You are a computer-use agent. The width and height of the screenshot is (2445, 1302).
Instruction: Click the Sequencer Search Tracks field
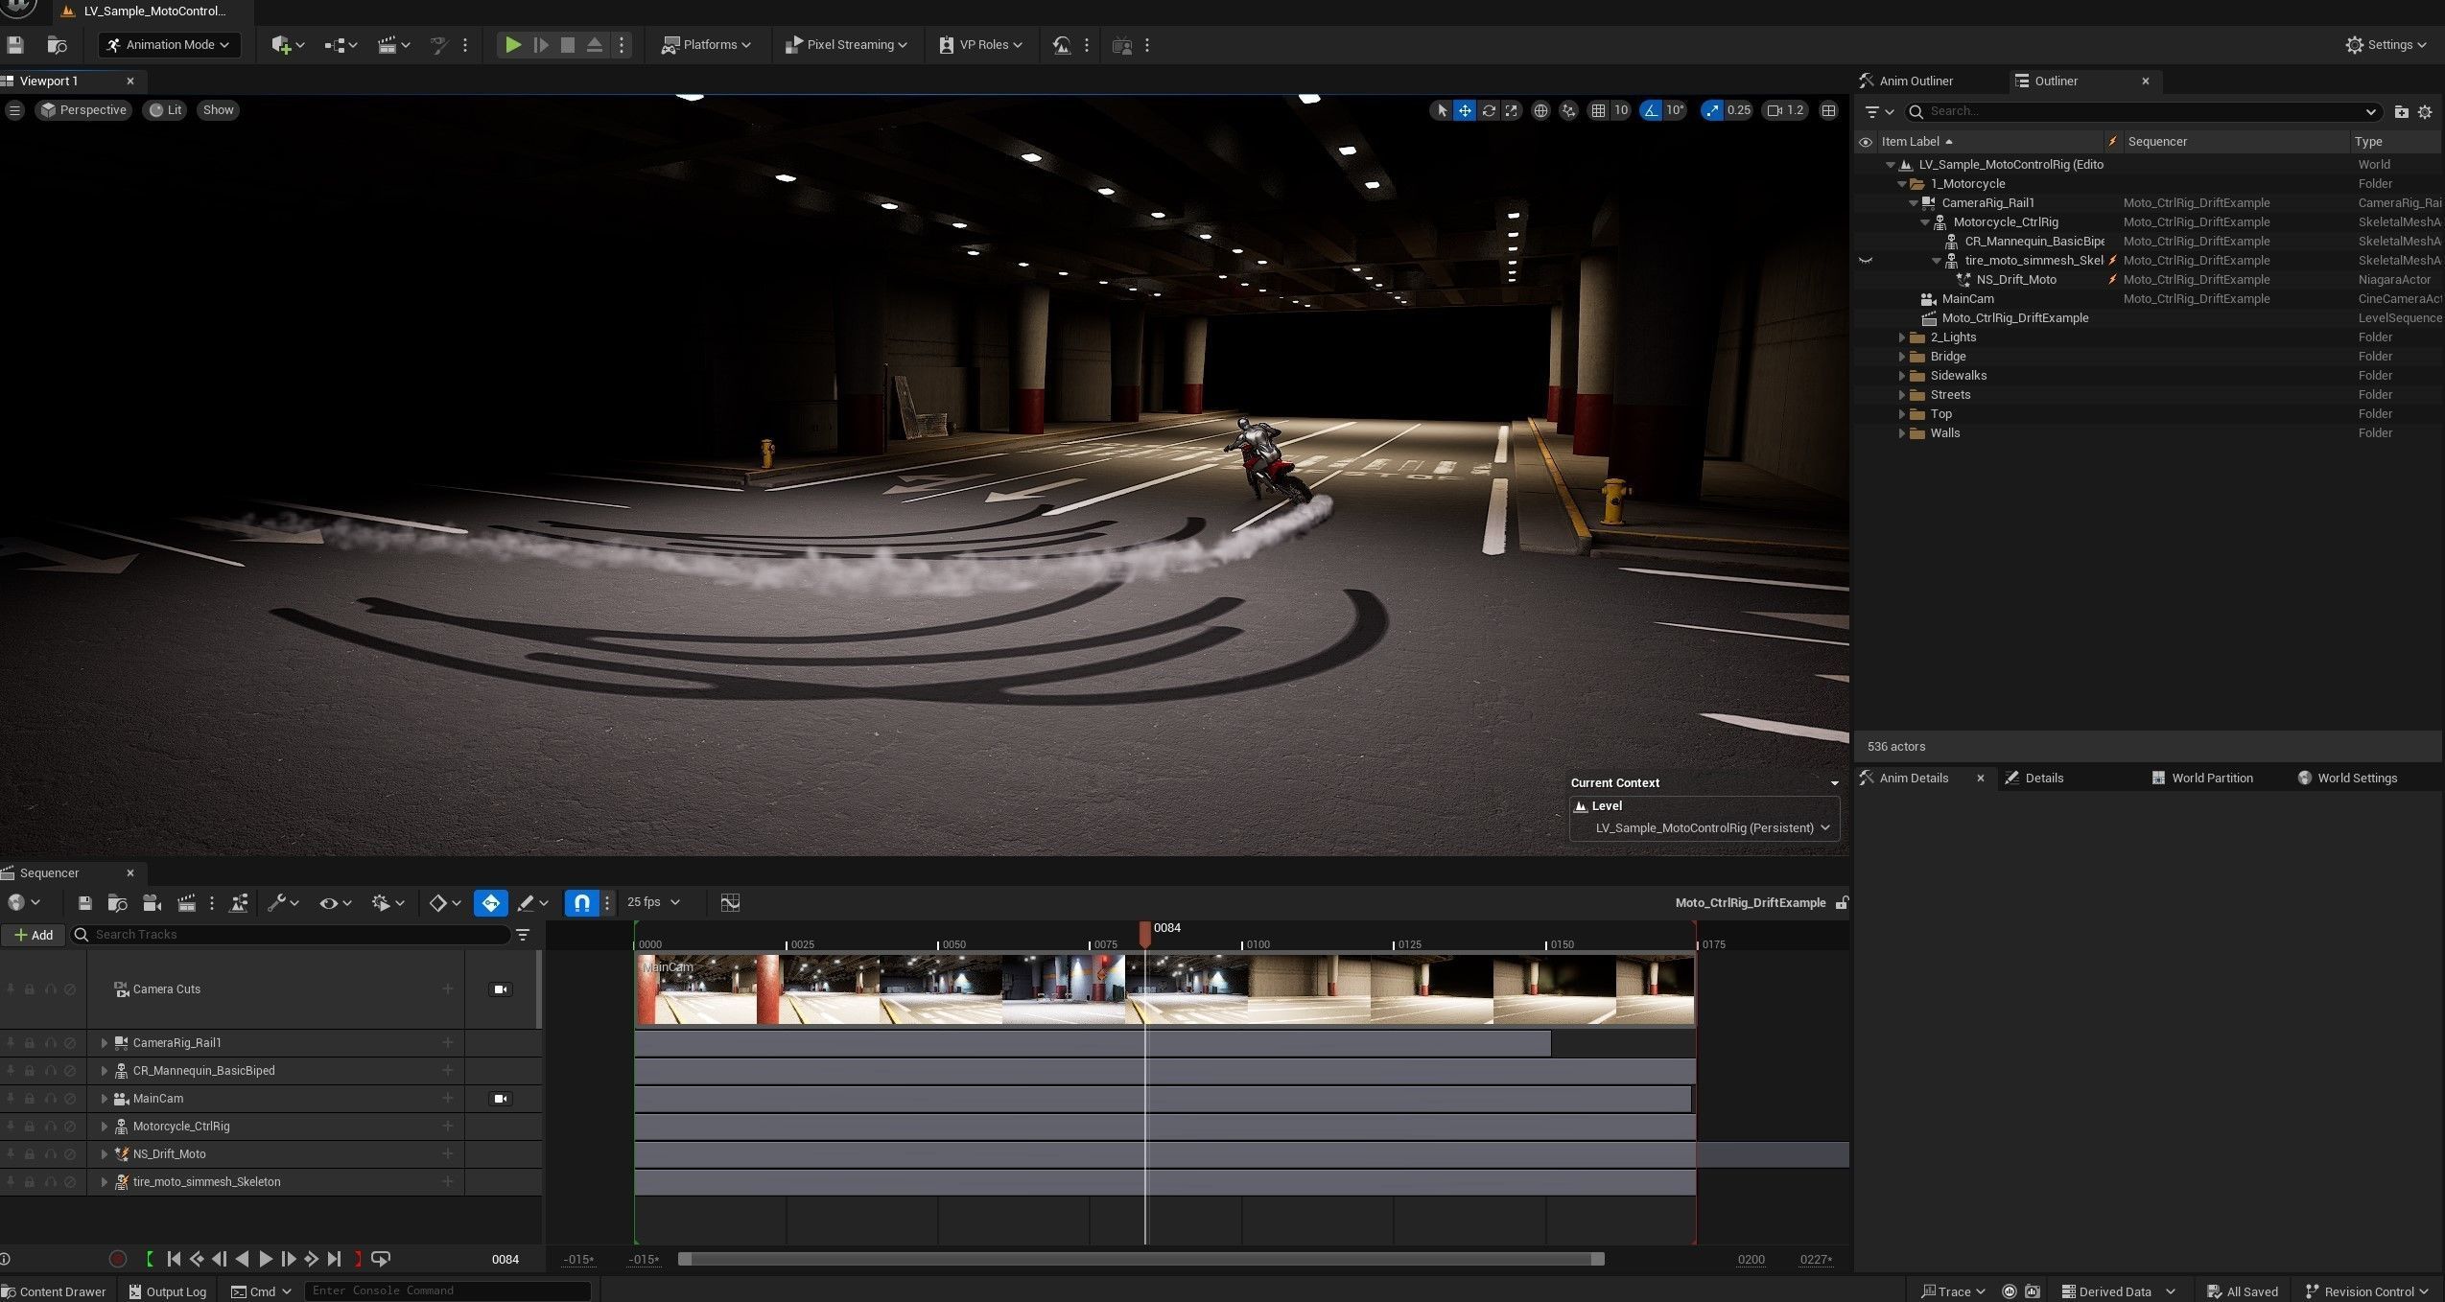click(x=290, y=935)
